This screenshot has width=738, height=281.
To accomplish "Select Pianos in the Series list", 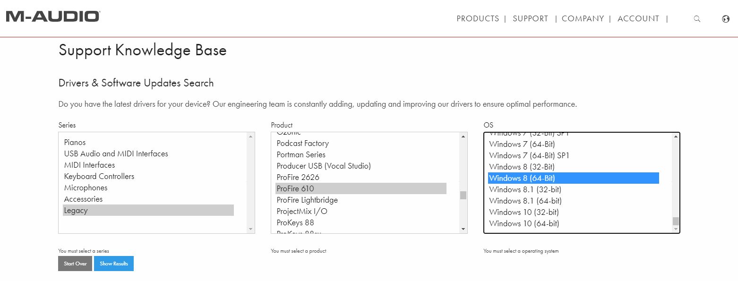I will tap(148, 142).
